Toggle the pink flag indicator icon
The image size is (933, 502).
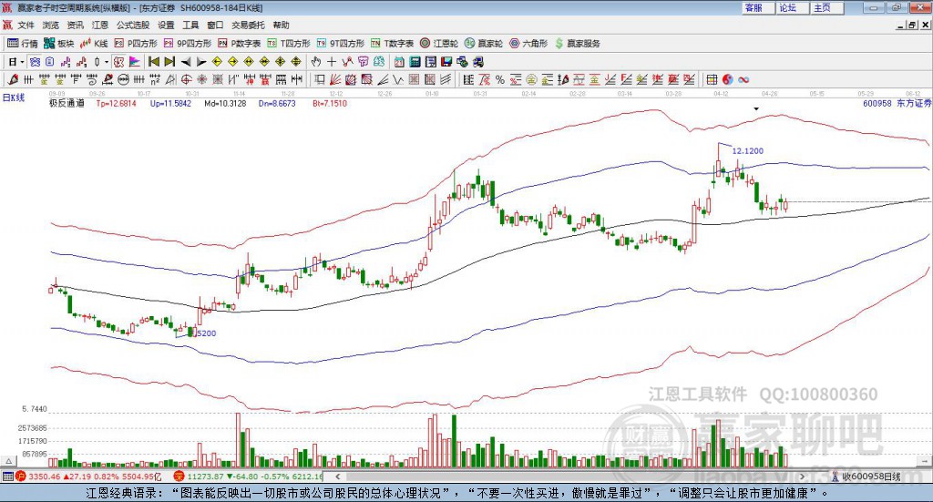[x=135, y=62]
